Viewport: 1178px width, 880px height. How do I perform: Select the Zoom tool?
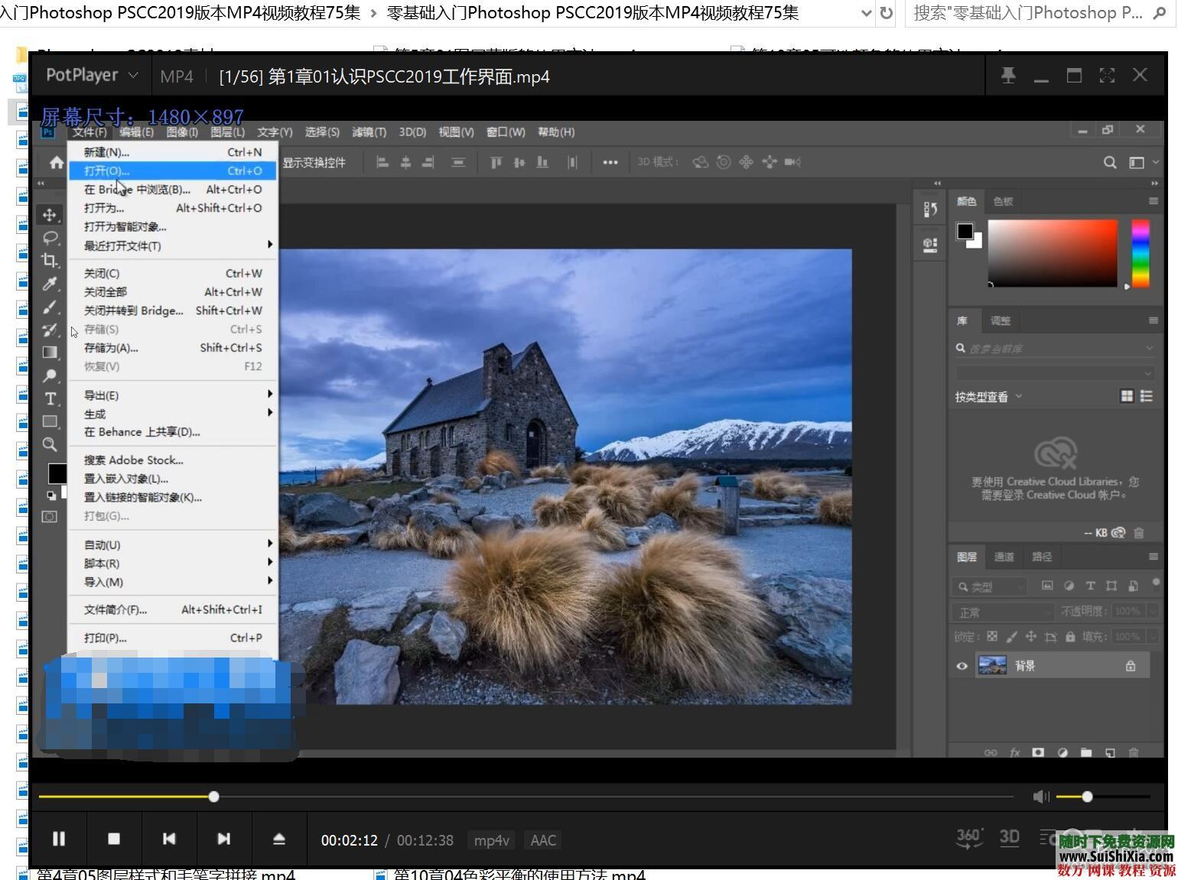(x=50, y=444)
